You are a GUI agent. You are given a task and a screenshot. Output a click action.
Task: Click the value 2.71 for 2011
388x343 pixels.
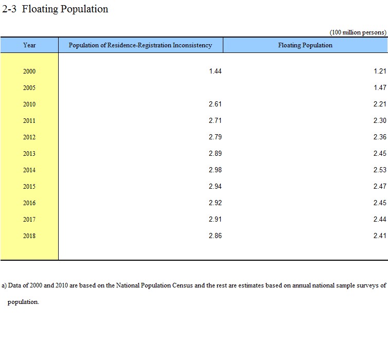(215, 121)
